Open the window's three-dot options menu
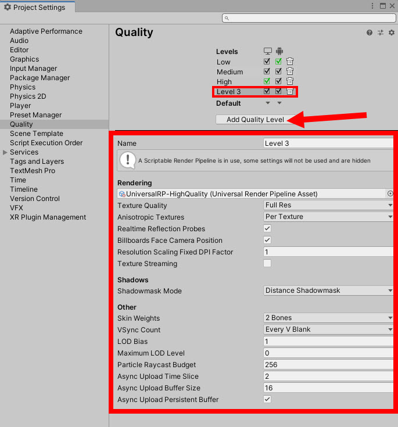The width and height of the screenshot is (398, 427). tap(372, 6)
